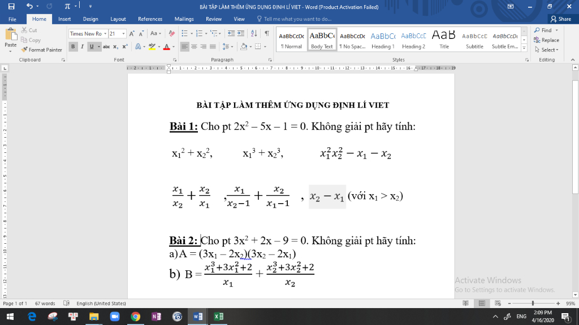Viewport: 579px width, 325px height.
Task: Align text to the left
Action: click(x=184, y=47)
